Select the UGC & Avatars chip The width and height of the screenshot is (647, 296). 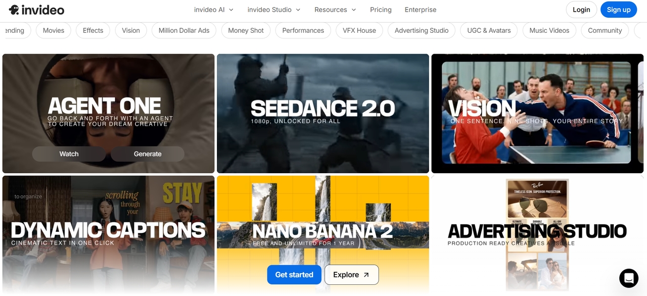(x=489, y=30)
